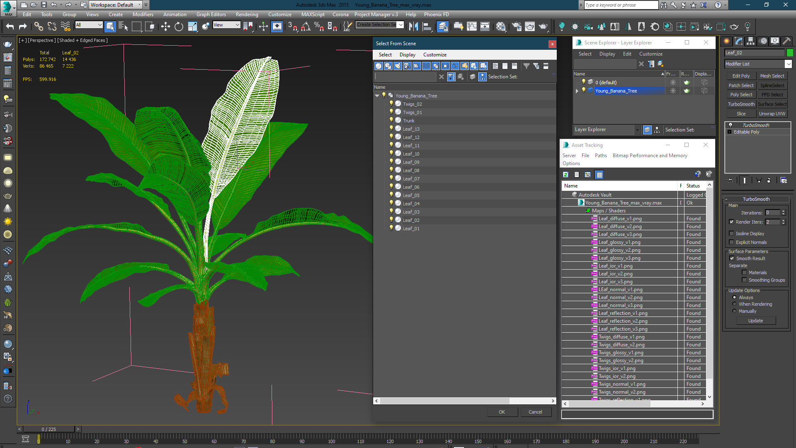
Task: Click OK button in Select From Scene
Action: tap(501, 411)
